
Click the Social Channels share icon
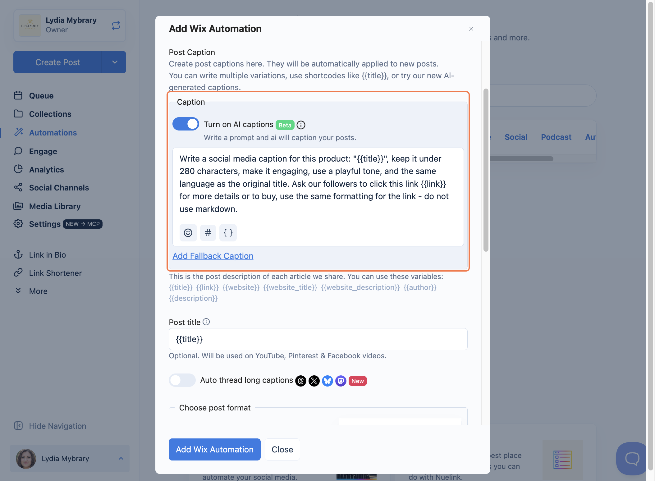[x=18, y=187]
